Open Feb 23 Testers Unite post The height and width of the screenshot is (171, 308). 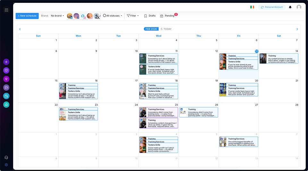point(78,115)
